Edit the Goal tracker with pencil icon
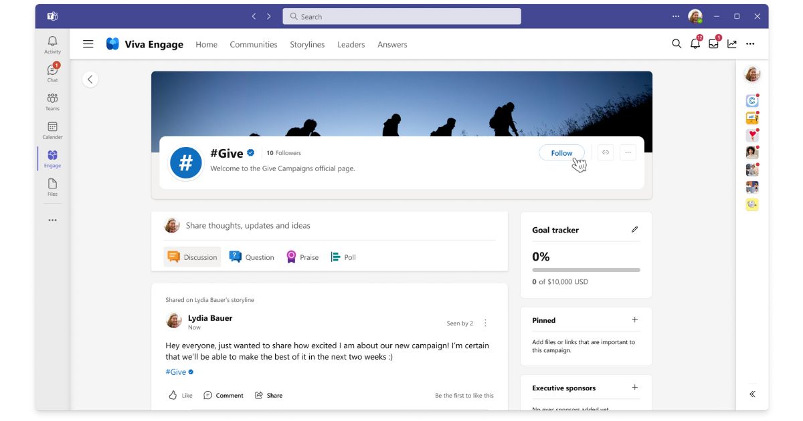Viewport: 803px width, 421px height. point(634,229)
